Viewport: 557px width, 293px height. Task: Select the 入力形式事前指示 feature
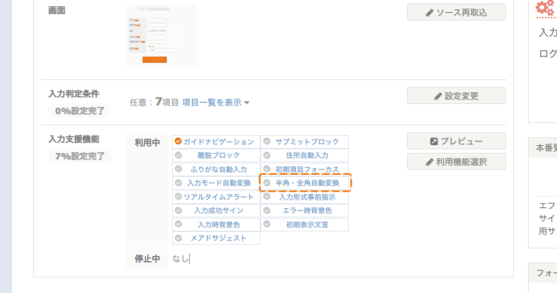[304, 197]
